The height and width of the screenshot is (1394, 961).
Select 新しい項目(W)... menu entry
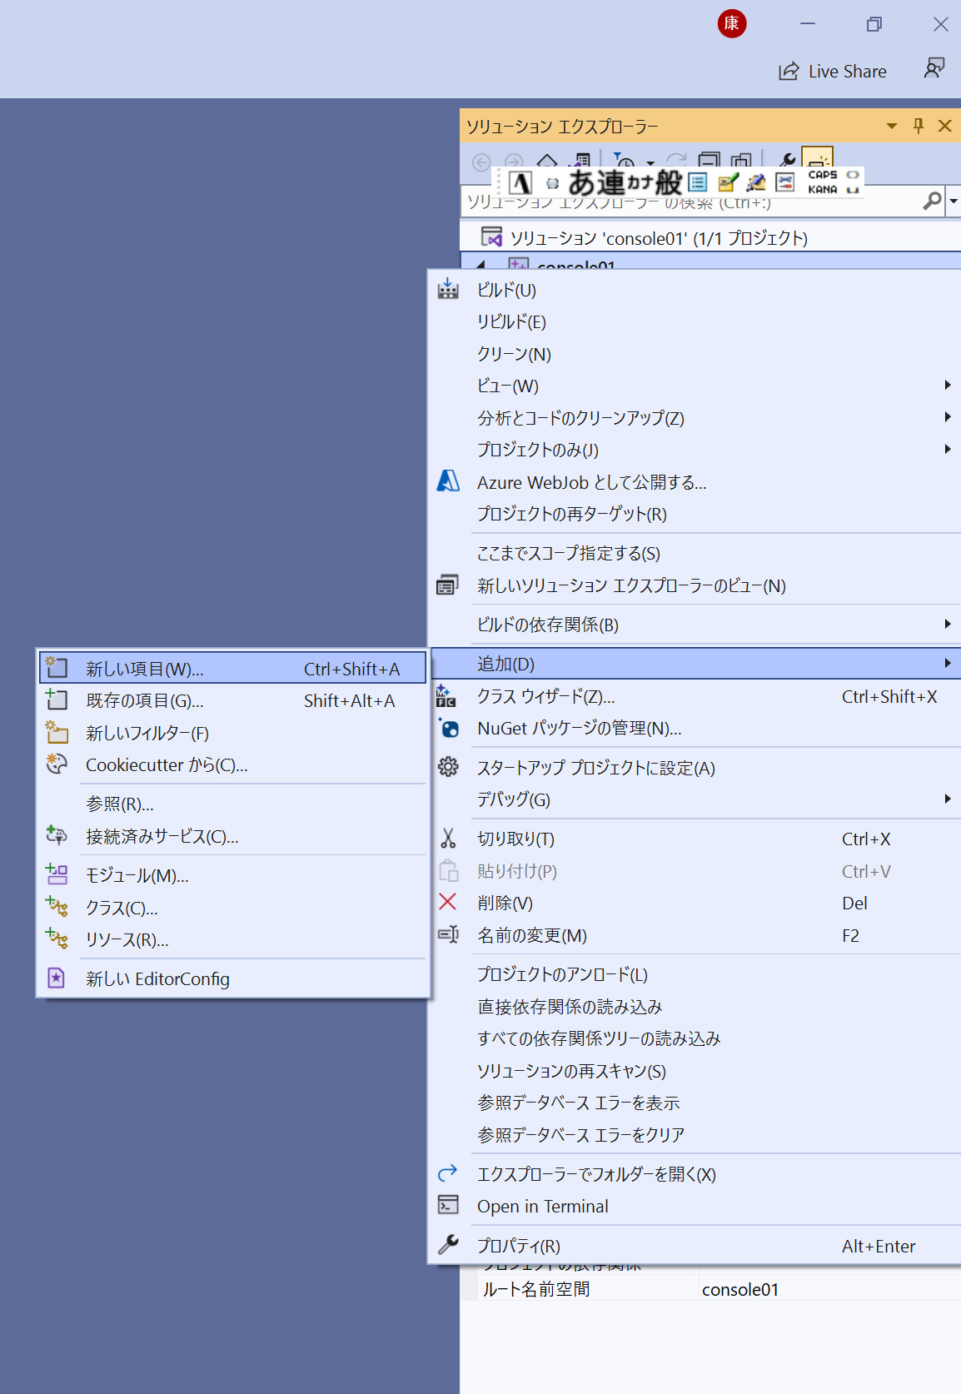[x=233, y=668]
